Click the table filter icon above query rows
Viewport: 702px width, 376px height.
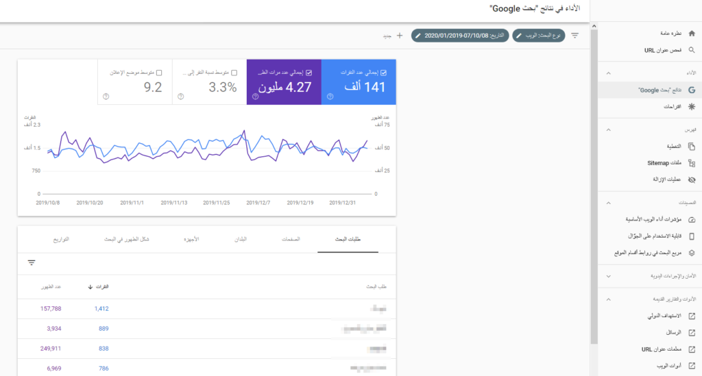pos(32,262)
